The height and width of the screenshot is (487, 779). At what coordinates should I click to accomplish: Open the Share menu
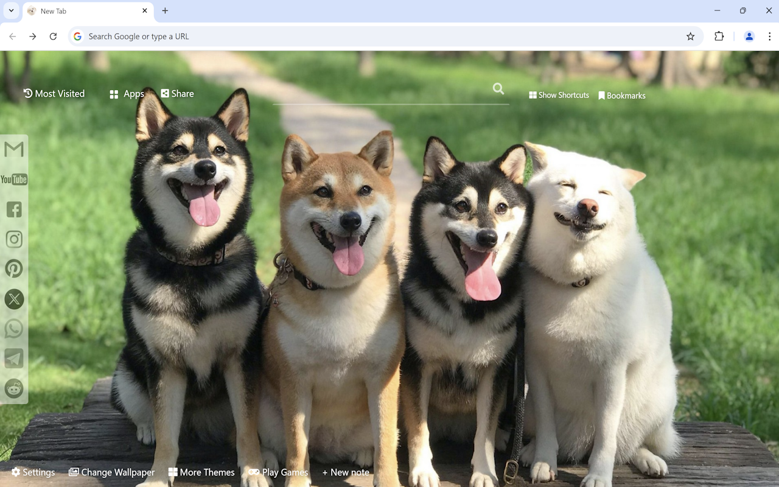(x=177, y=93)
